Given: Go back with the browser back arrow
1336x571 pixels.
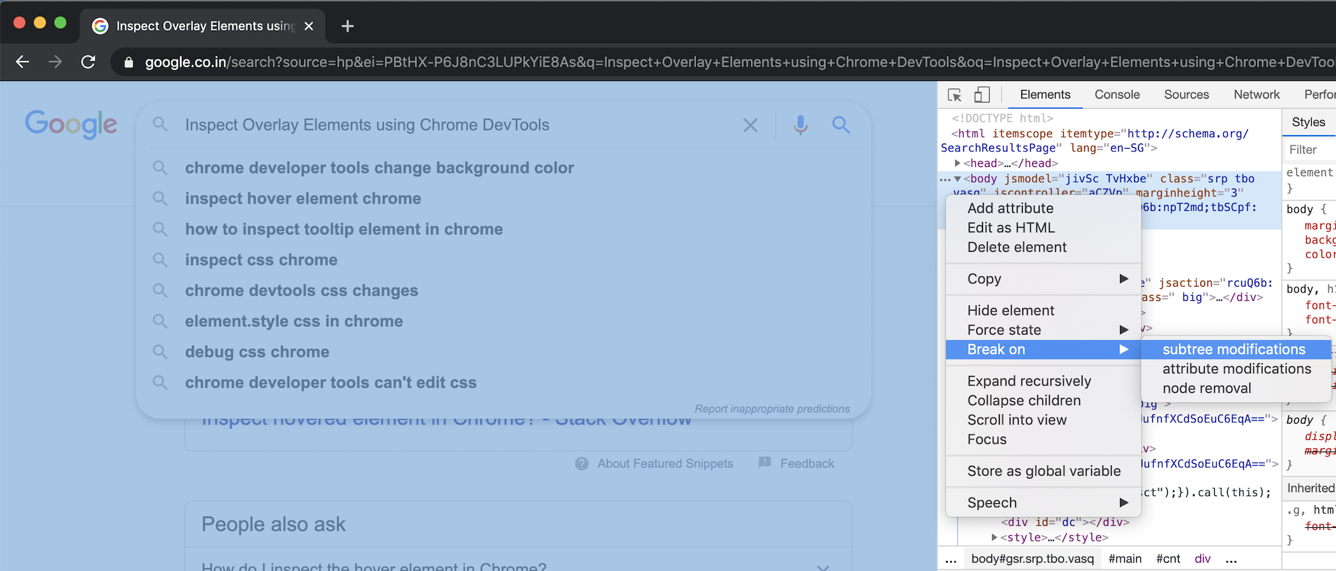Looking at the screenshot, I should (x=23, y=62).
